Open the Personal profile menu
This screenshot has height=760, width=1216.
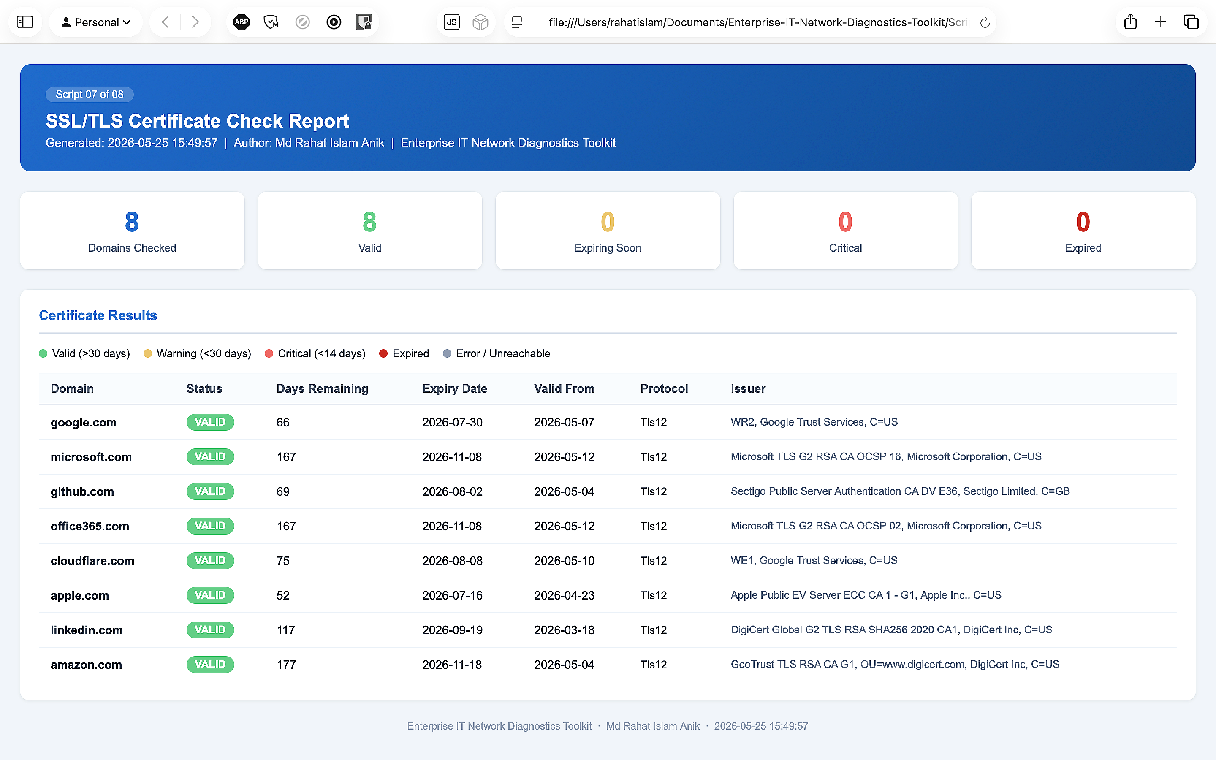point(96,22)
